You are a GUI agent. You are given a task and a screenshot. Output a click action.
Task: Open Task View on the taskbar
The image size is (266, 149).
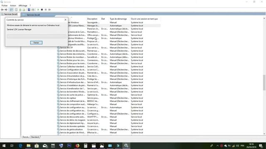point(12,146)
